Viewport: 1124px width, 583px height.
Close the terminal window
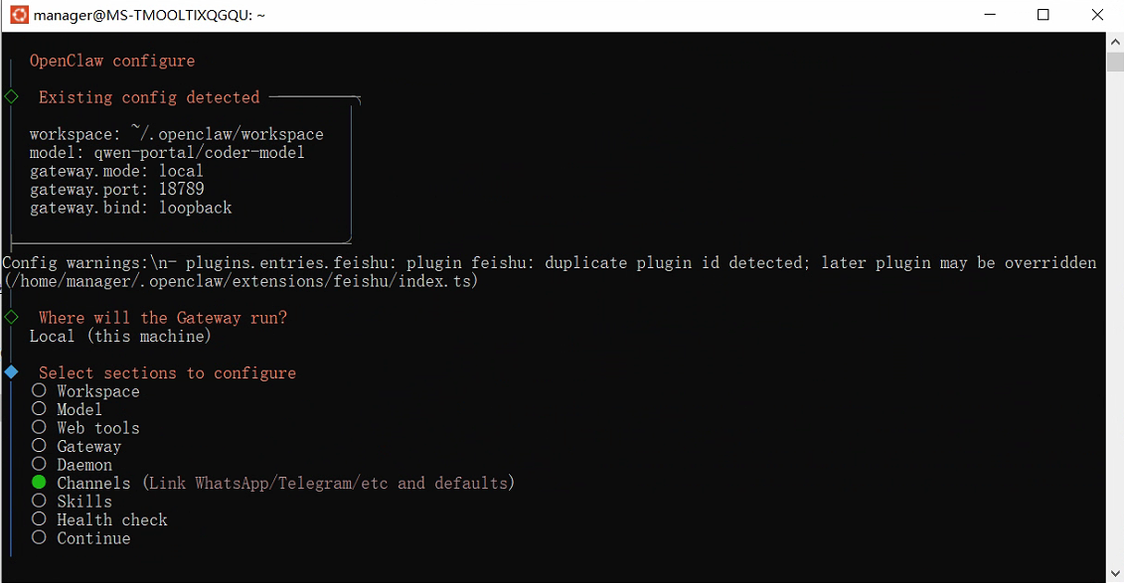(x=1097, y=15)
